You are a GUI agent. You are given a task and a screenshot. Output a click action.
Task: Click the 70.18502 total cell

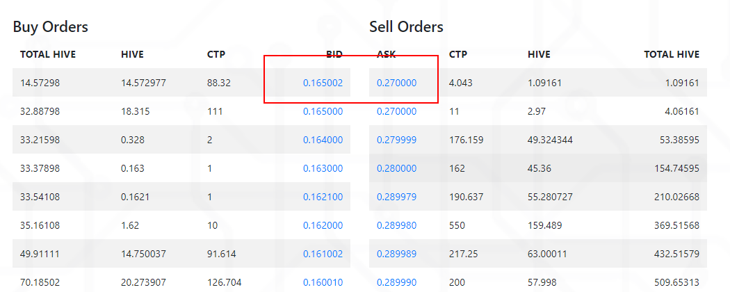40,282
